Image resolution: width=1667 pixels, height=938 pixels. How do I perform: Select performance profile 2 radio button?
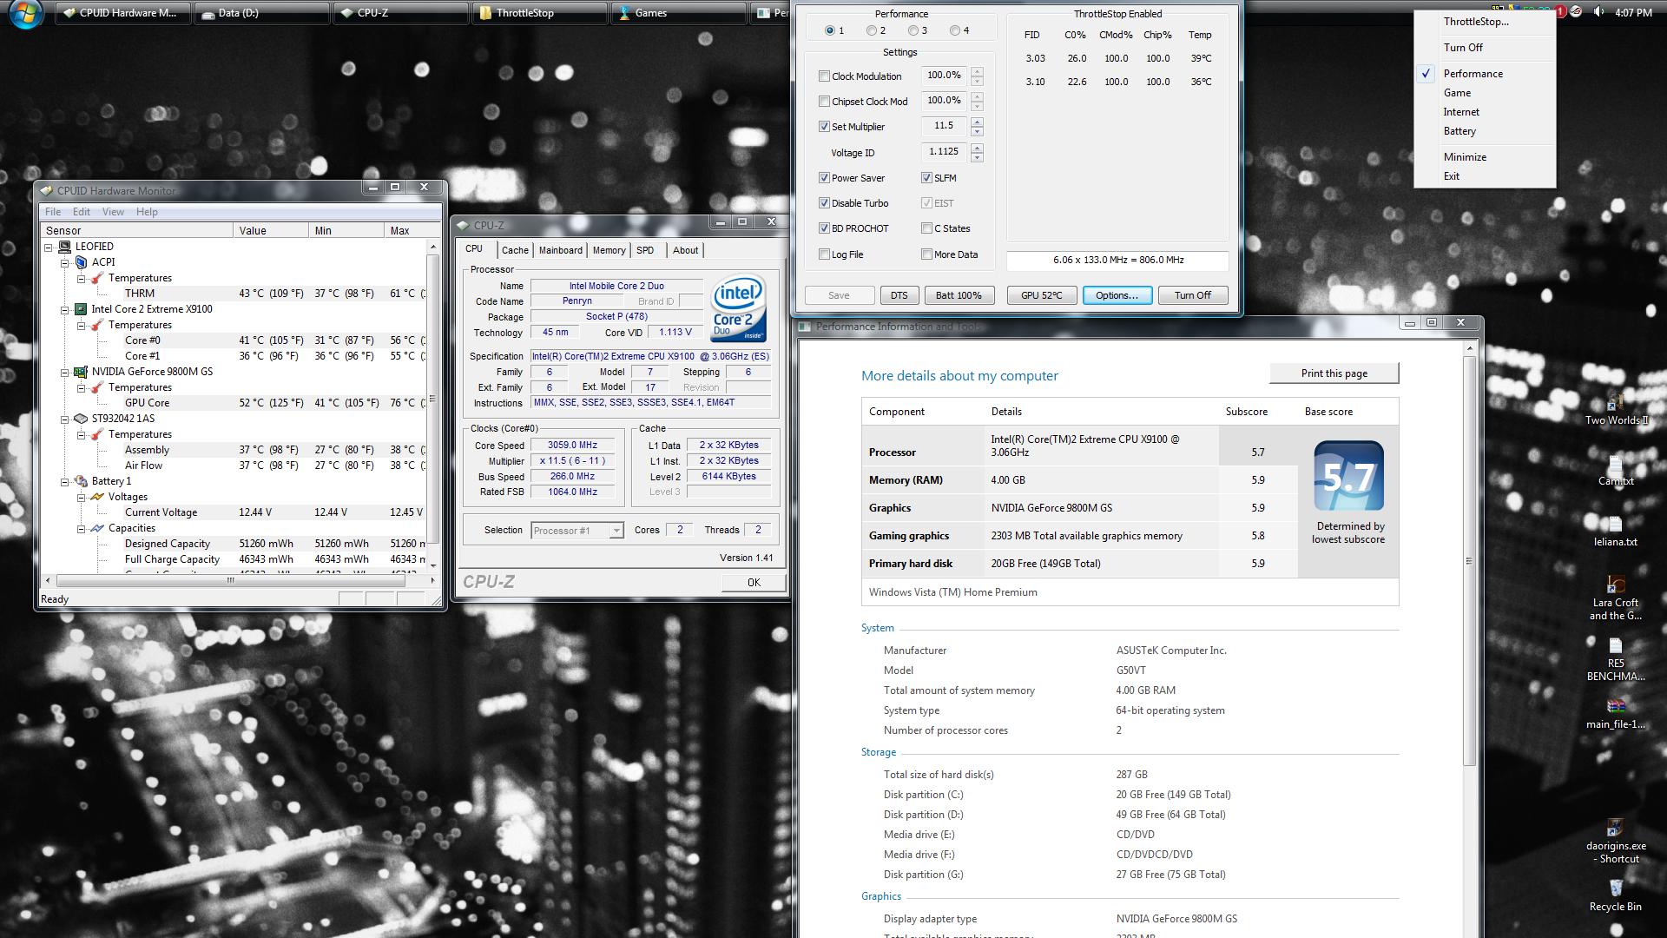[x=872, y=30]
